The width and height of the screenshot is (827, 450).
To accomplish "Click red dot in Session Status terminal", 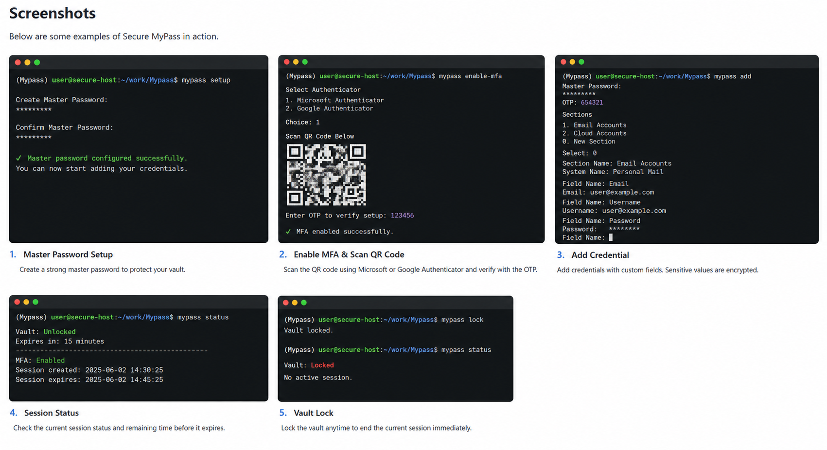I will pyautogui.click(x=17, y=302).
